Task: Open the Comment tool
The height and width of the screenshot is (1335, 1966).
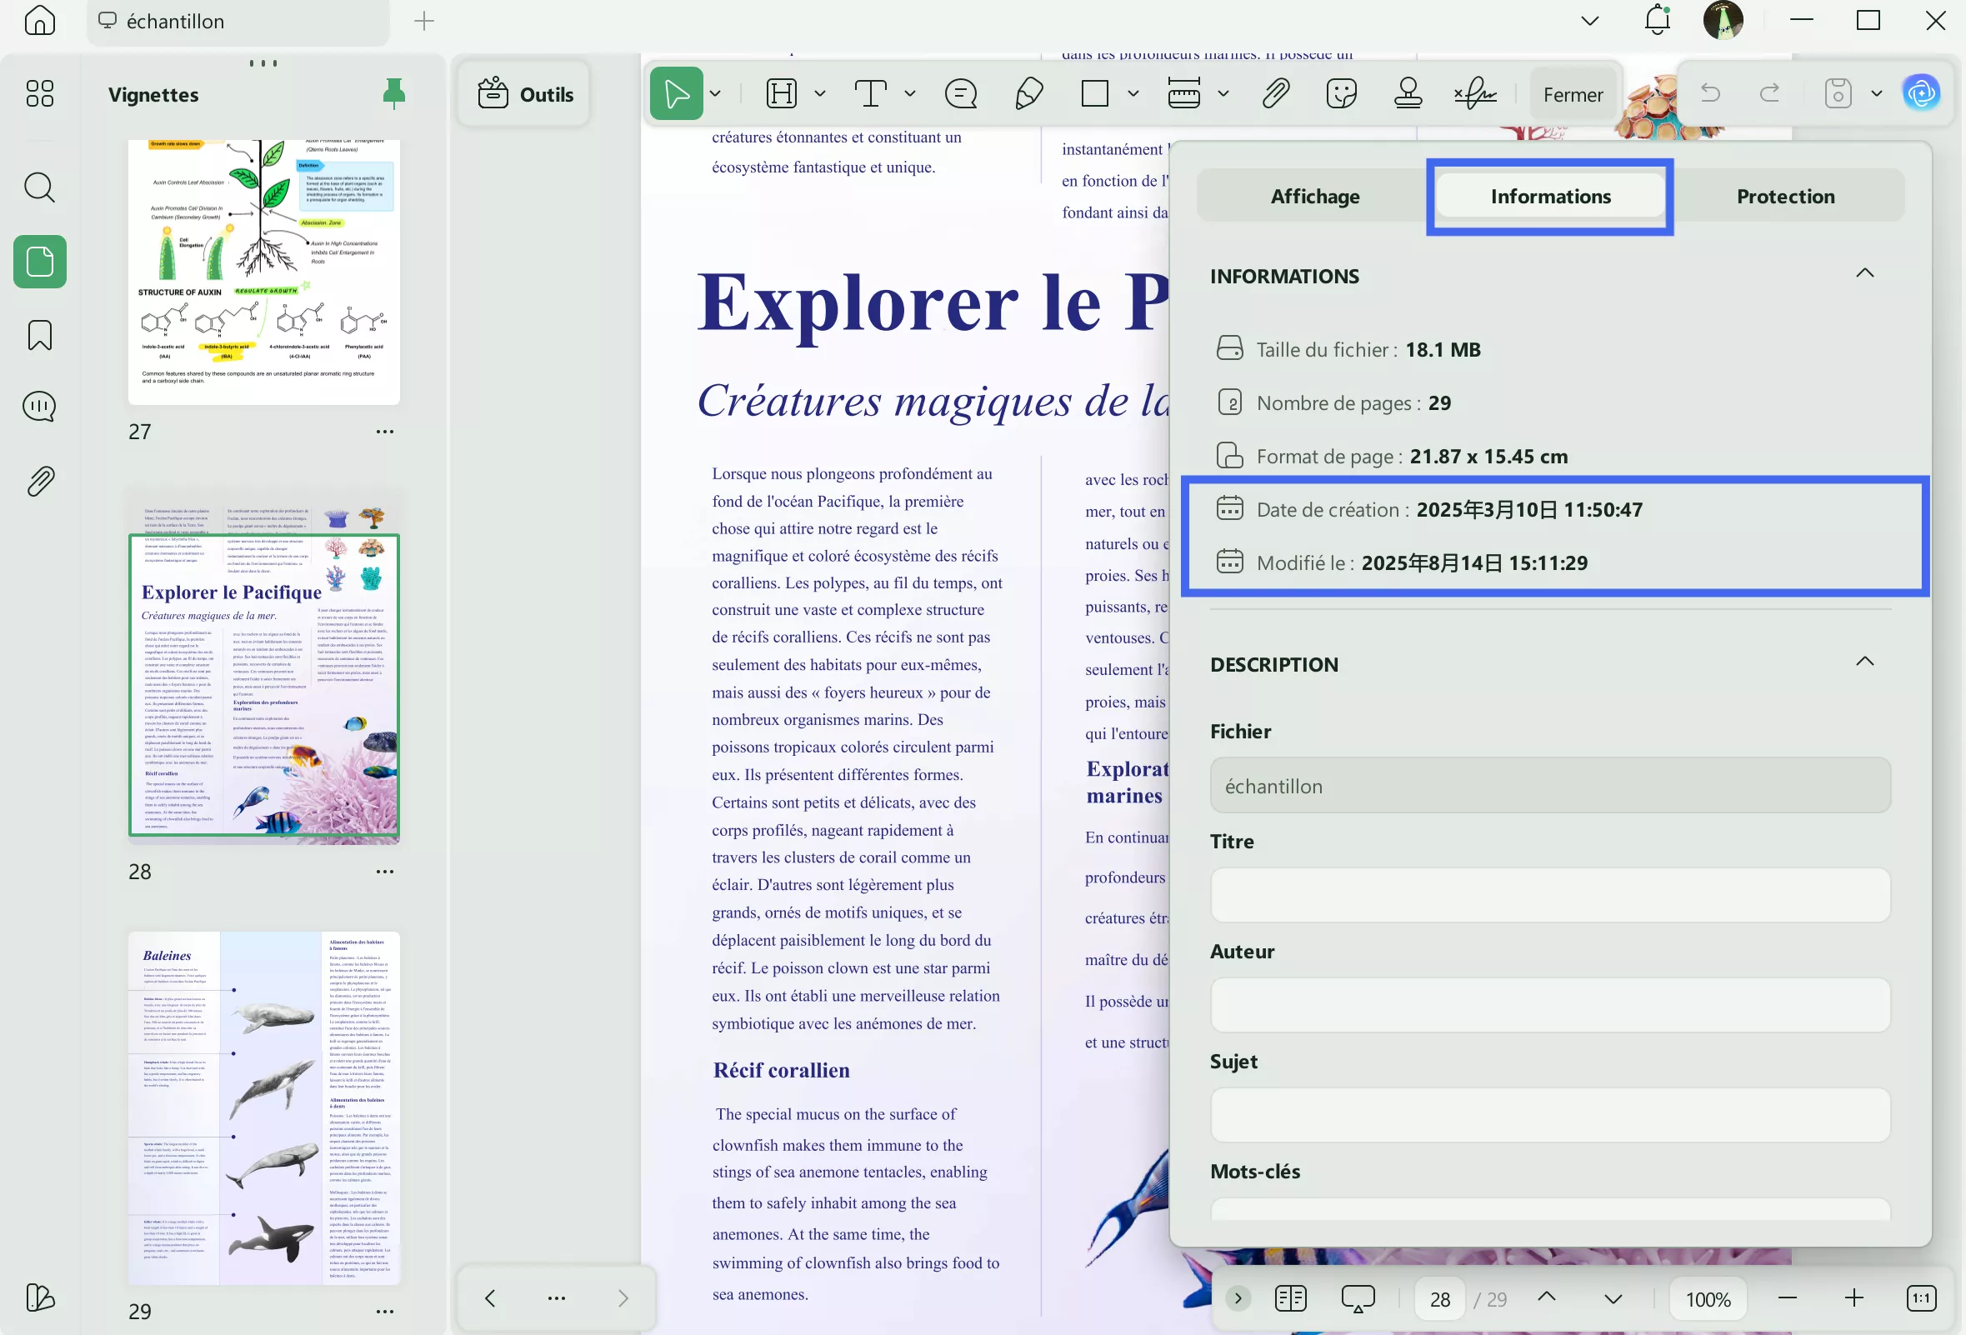Action: (x=960, y=93)
